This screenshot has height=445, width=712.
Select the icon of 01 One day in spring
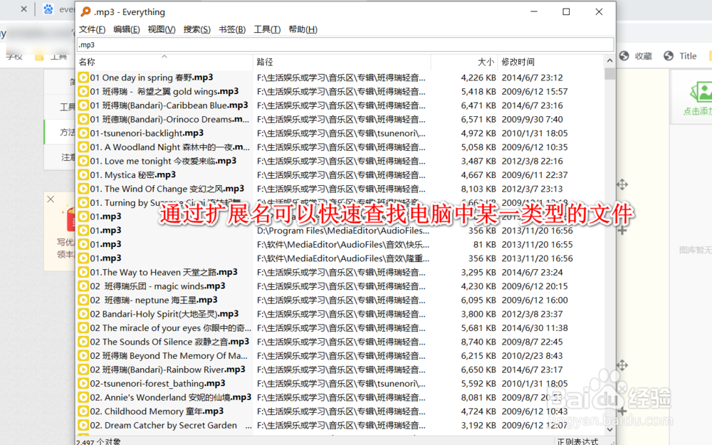pos(83,78)
